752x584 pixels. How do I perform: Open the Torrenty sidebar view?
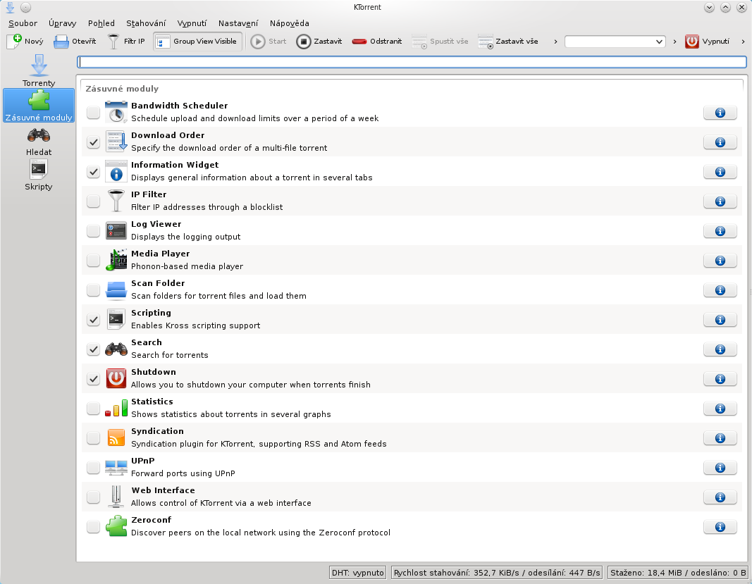click(x=39, y=70)
